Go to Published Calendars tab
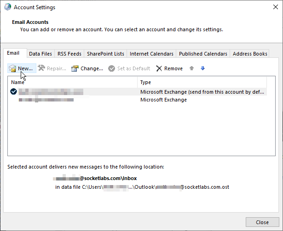Viewport: 283px width, 231px height. (x=203, y=54)
